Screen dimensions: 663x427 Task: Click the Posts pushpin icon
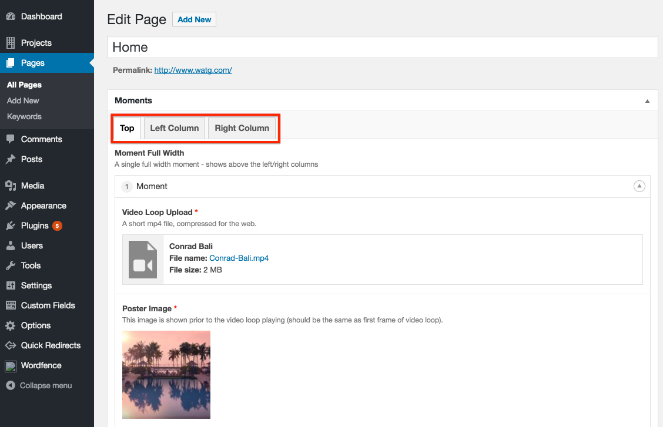(11, 159)
